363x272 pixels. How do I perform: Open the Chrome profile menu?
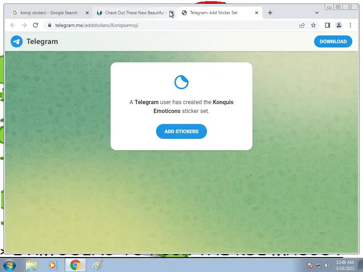pos(339,25)
